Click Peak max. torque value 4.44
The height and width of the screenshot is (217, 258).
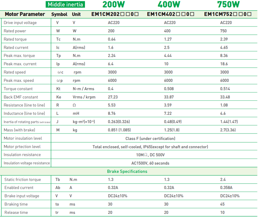168,56
